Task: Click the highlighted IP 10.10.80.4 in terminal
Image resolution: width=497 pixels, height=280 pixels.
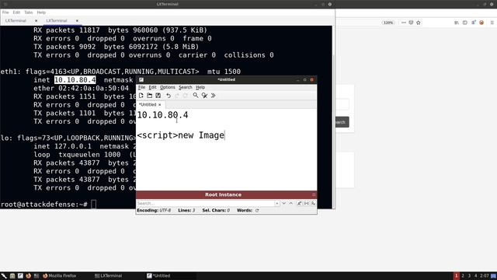Action: click(75, 80)
